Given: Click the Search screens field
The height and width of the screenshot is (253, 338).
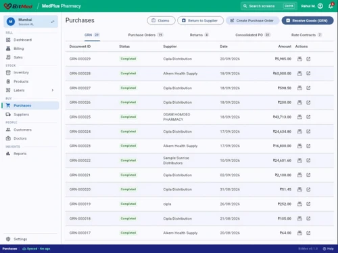Looking at the screenshot, I should pyautogui.click(x=269, y=6).
